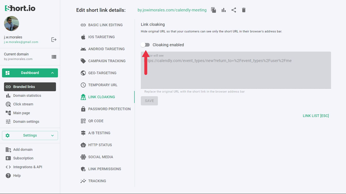Open Basic Link Editing tab
The height and width of the screenshot is (194, 346).
(x=101, y=25)
